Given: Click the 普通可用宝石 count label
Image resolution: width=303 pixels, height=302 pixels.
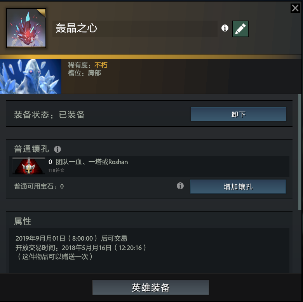Looking at the screenshot, I should coord(39,187).
